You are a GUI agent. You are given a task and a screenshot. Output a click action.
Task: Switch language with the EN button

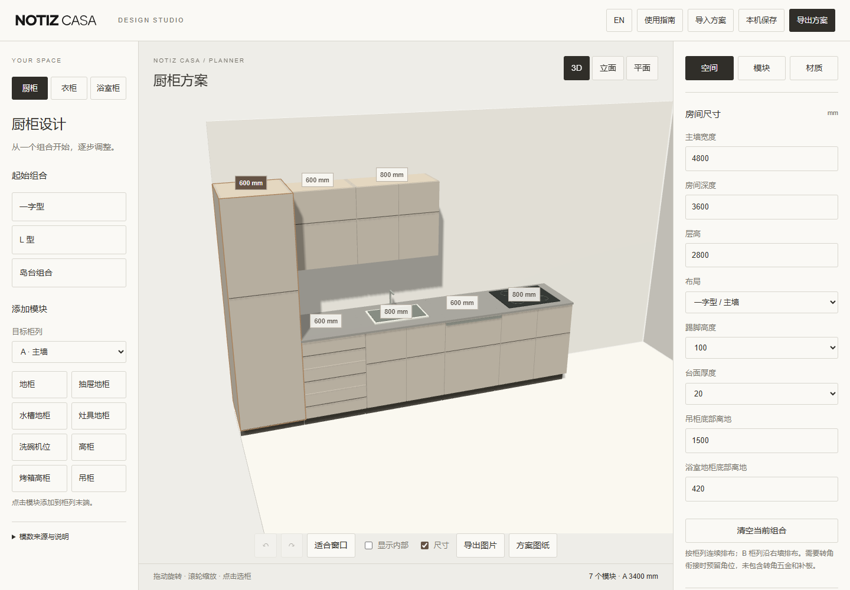click(x=619, y=20)
